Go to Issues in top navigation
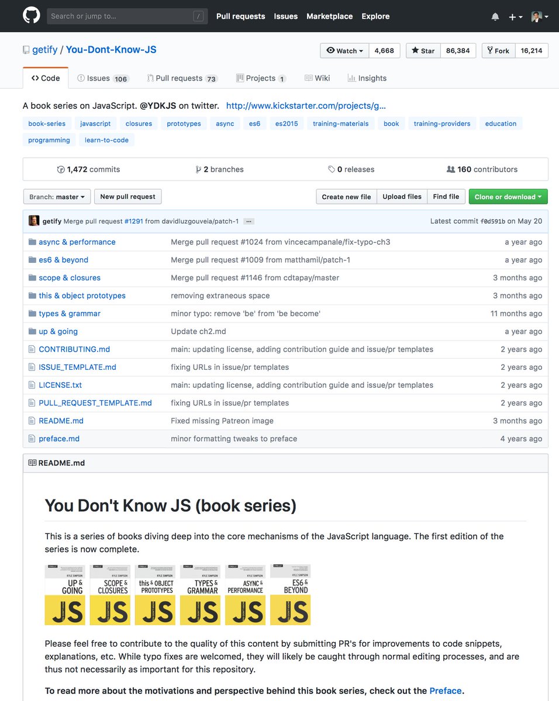The height and width of the screenshot is (701, 559). [x=286, y=16]
